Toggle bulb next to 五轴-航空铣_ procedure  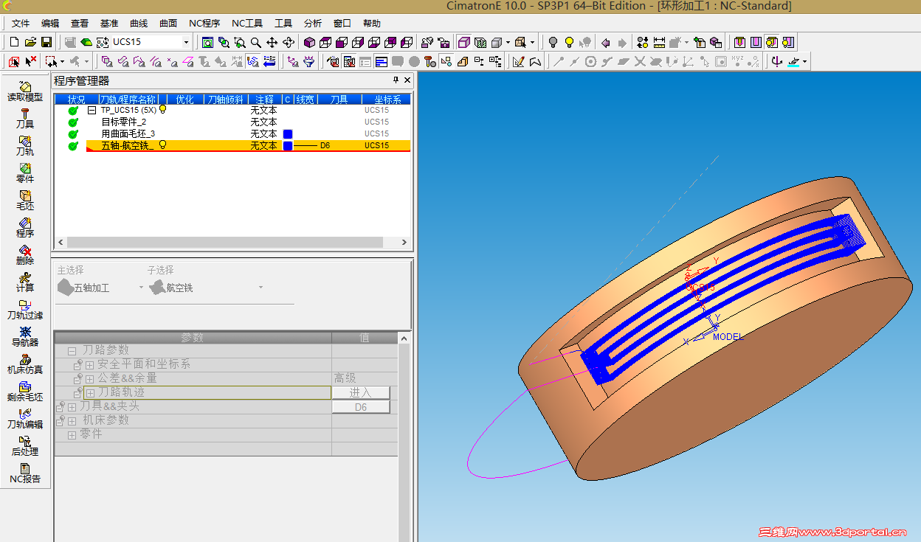[x=162, y=145]
